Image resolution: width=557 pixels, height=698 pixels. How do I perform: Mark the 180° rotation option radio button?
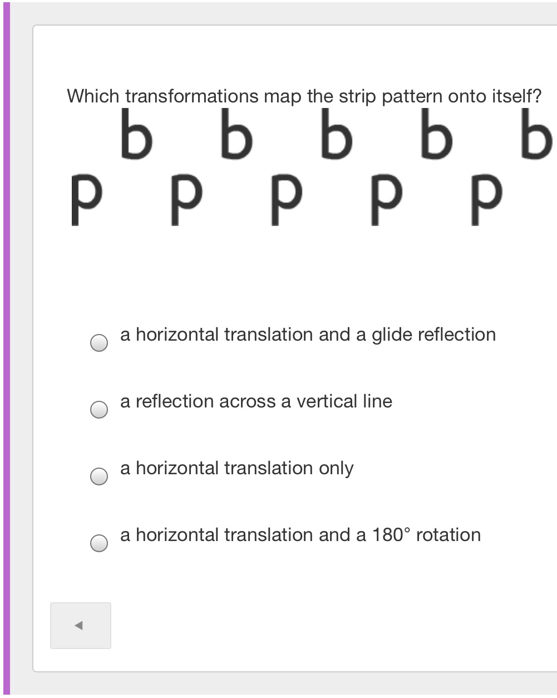point(99,543)
